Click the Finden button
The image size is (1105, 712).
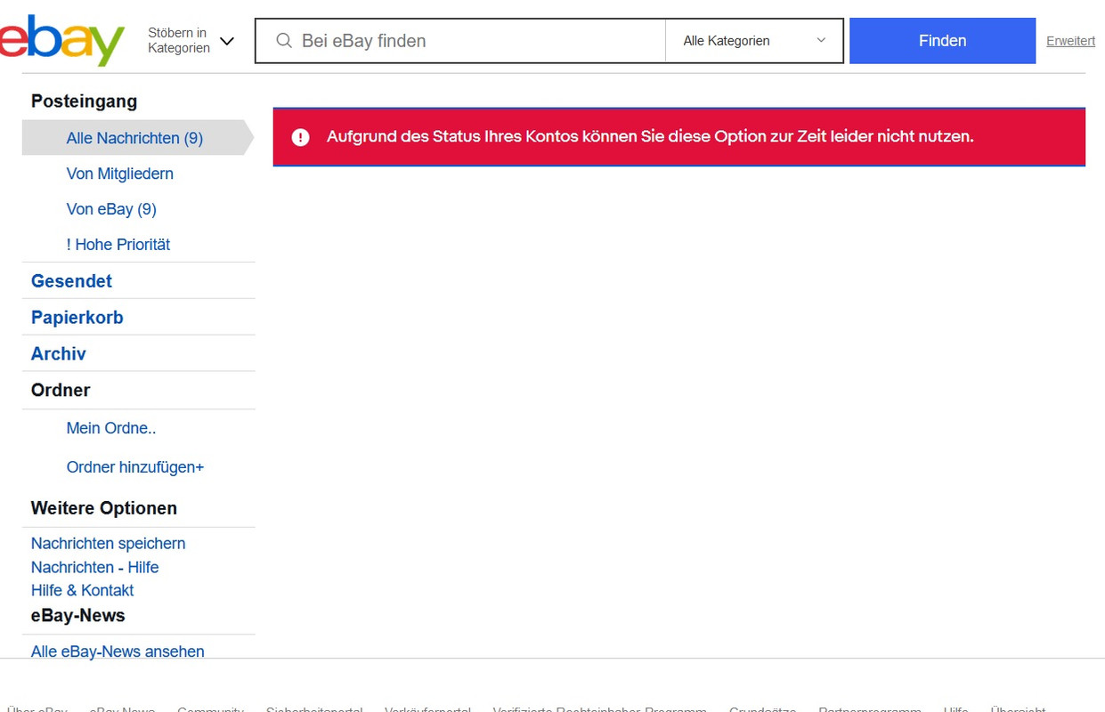tap(942, 41)
